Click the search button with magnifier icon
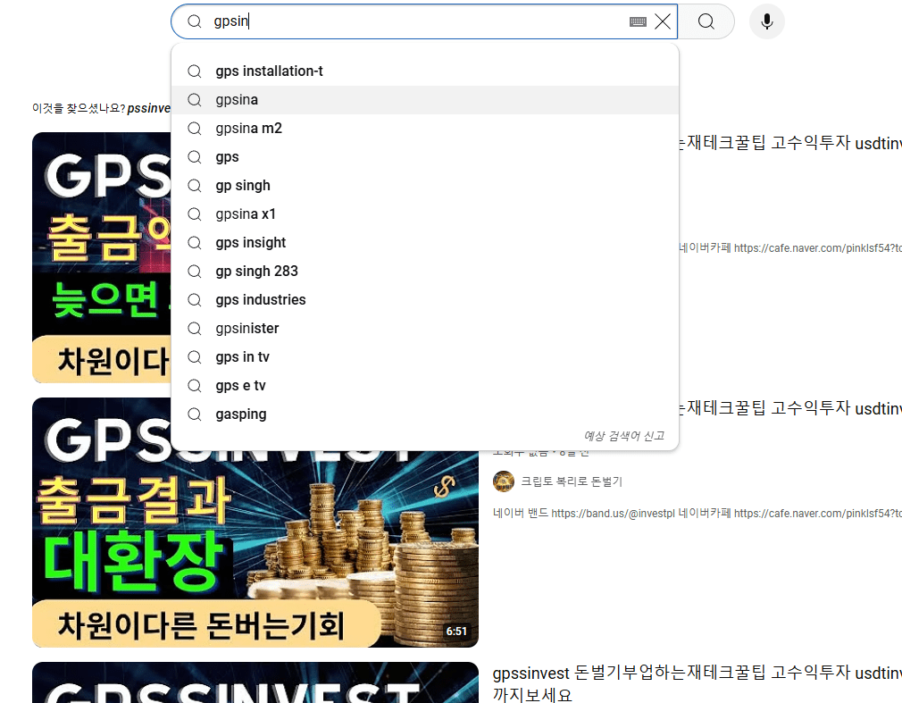Viewport: 902px width, 703px height. [706, 21]
